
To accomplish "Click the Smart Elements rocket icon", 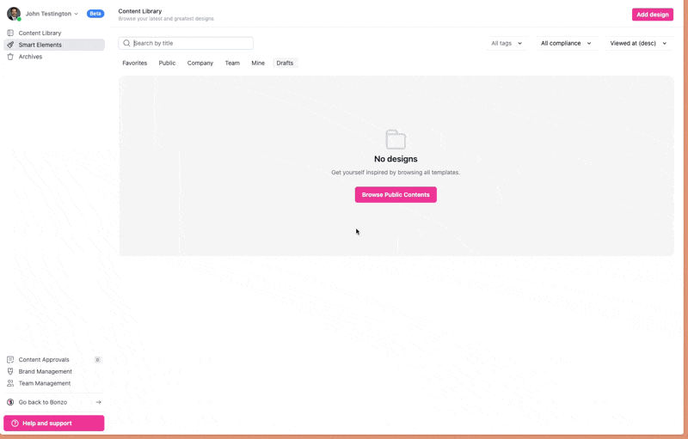I will 10,45.
